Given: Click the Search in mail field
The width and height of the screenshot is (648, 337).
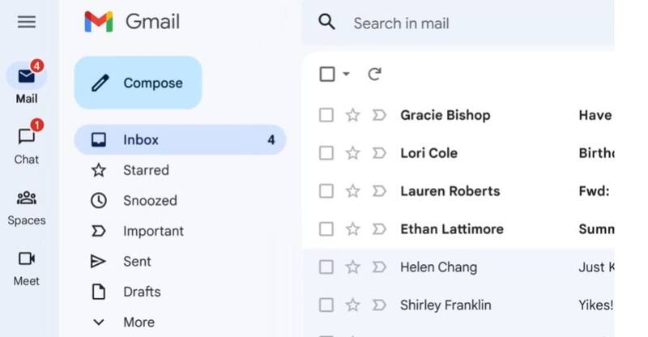Looking at the screenshot, I should point(454,23).
